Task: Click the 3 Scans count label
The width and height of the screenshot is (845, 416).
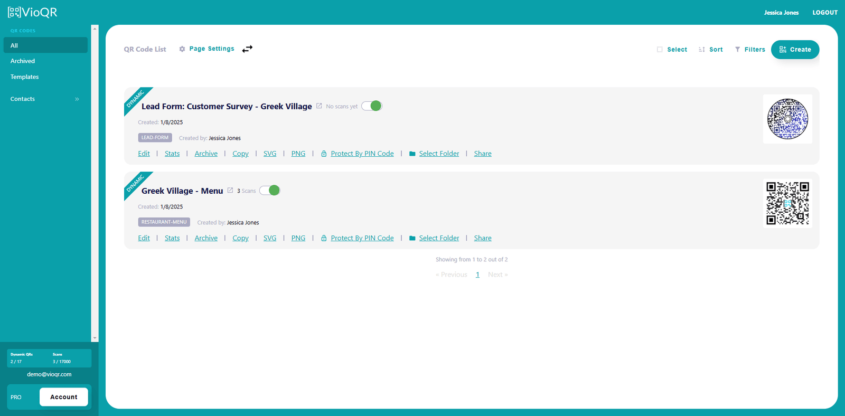Action: [x=246, y=191]
